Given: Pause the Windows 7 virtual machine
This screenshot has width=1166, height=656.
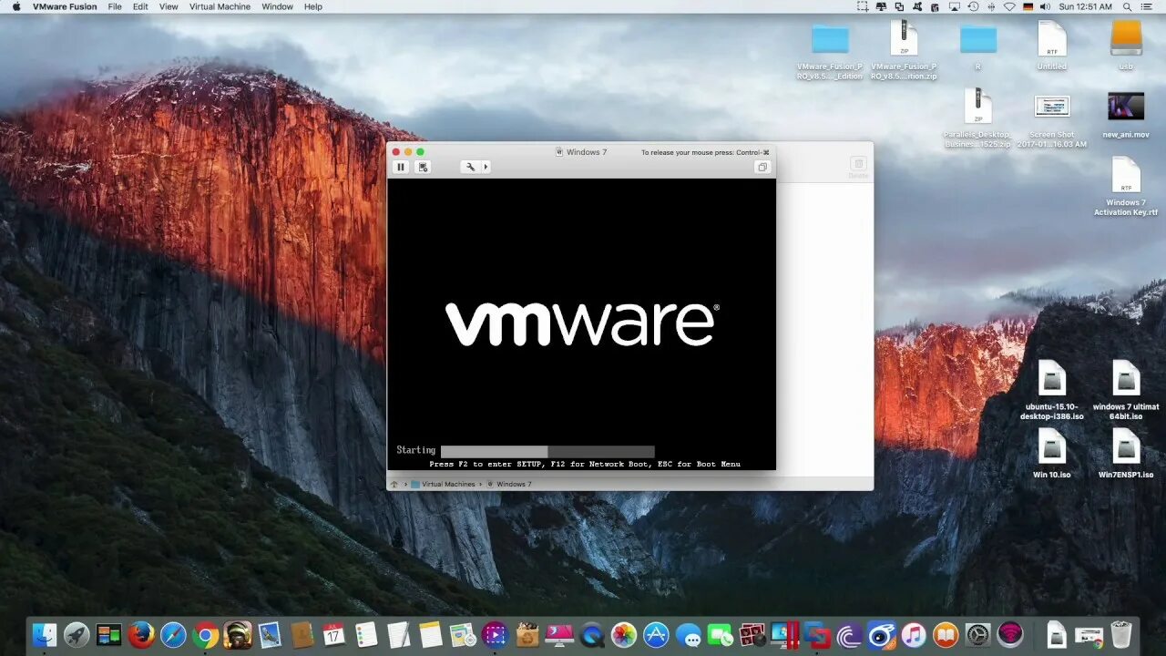Looking at the screenshot, I should tap(400, 167).
